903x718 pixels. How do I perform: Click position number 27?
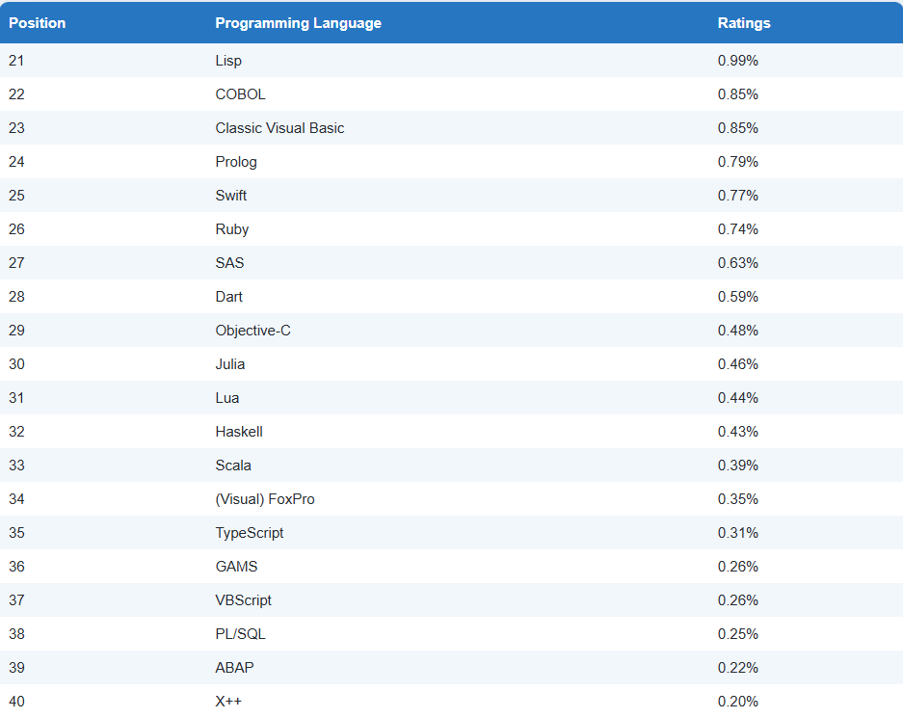[x=16, y=263]
